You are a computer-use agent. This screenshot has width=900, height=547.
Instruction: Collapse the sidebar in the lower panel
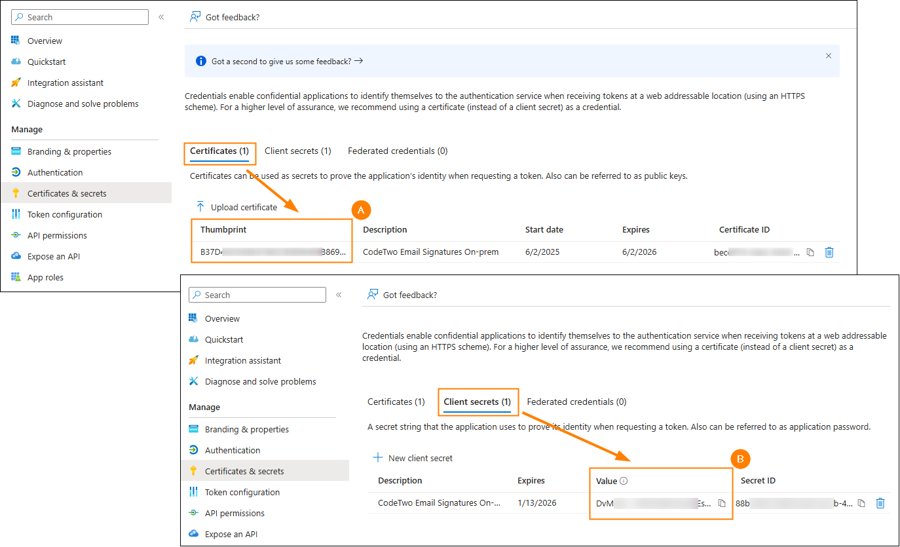[339, 295]
